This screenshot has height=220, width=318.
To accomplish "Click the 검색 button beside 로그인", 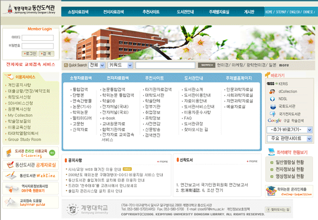I will coord(47,53).
